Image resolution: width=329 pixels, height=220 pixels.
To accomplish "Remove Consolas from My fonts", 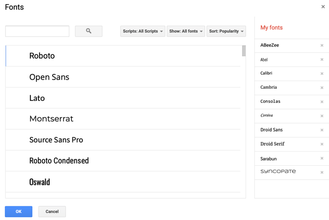I will coord(322,102).
